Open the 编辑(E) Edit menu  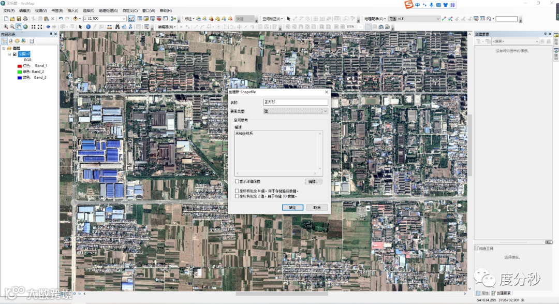point(25,11)
